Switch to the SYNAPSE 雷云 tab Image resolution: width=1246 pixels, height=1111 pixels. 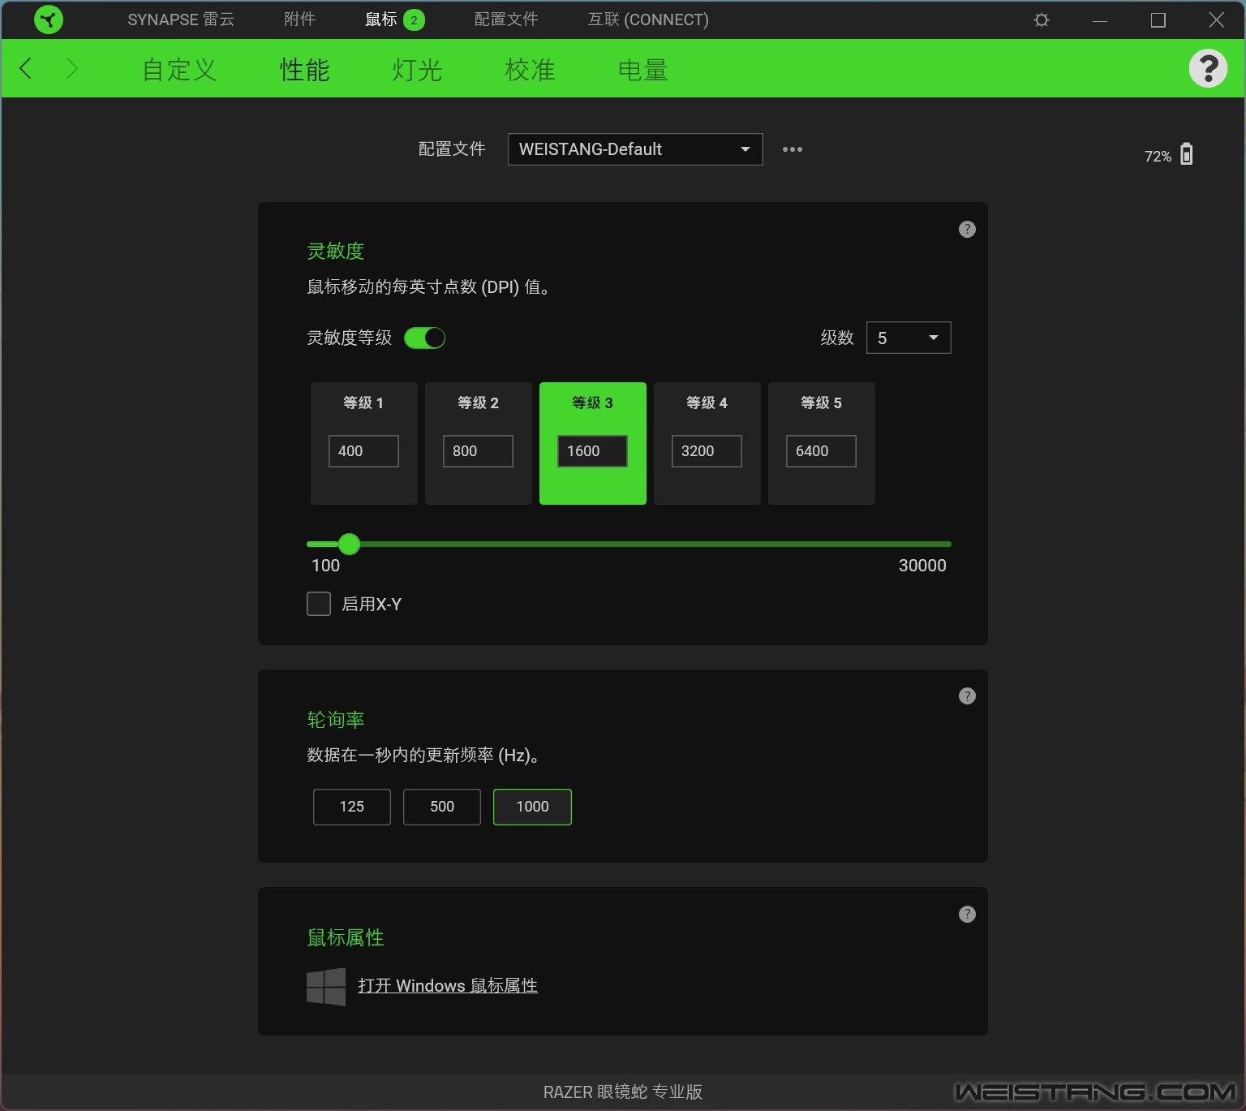[x=181, y=19]
